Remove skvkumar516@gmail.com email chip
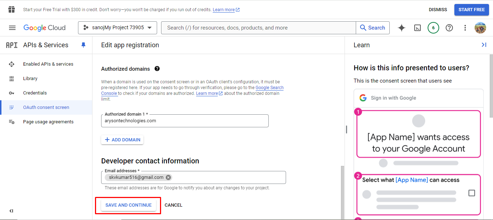Screen dimensions: 493x220 point(168,177)
